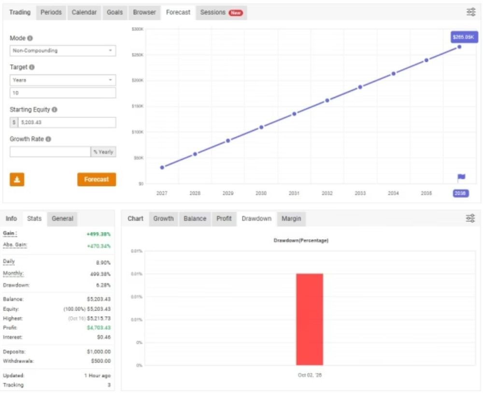Click the Growth Rate info icon
Screen dimensions: 483x393
(48, 139)
